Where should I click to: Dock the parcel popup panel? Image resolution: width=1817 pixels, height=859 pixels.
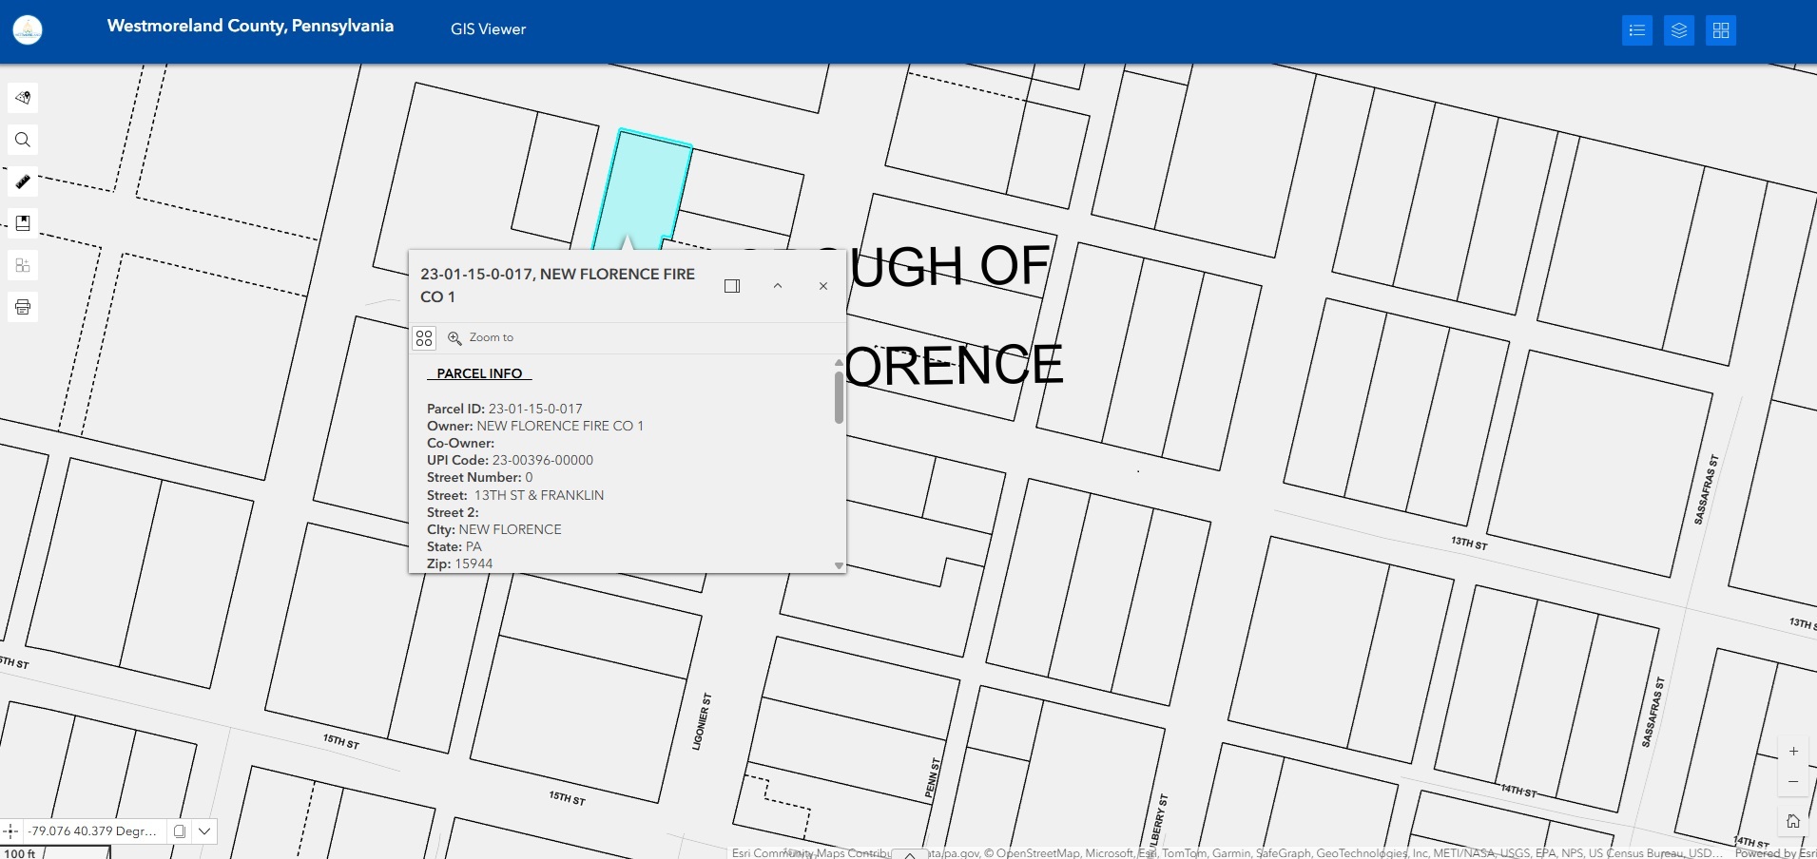click(732, 286)
